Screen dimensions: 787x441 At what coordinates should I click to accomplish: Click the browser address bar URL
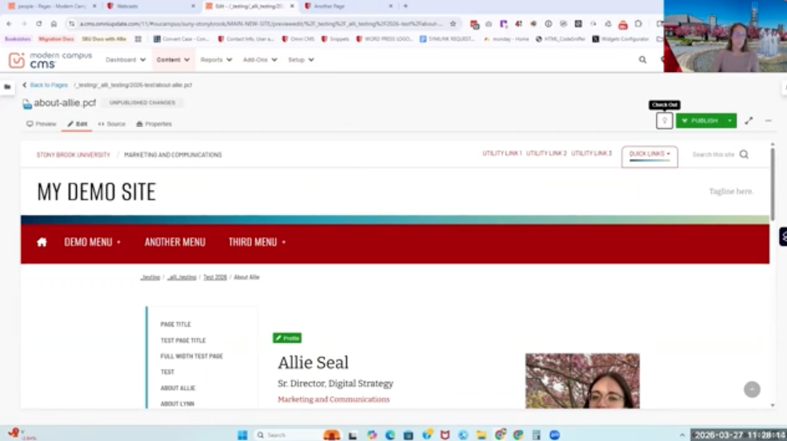[x=261, y=23]
